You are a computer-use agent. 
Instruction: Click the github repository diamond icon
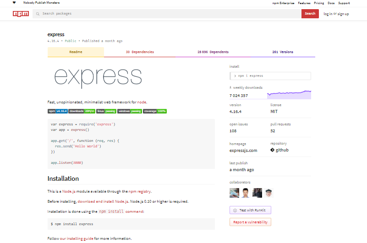(x=272, y=150)
